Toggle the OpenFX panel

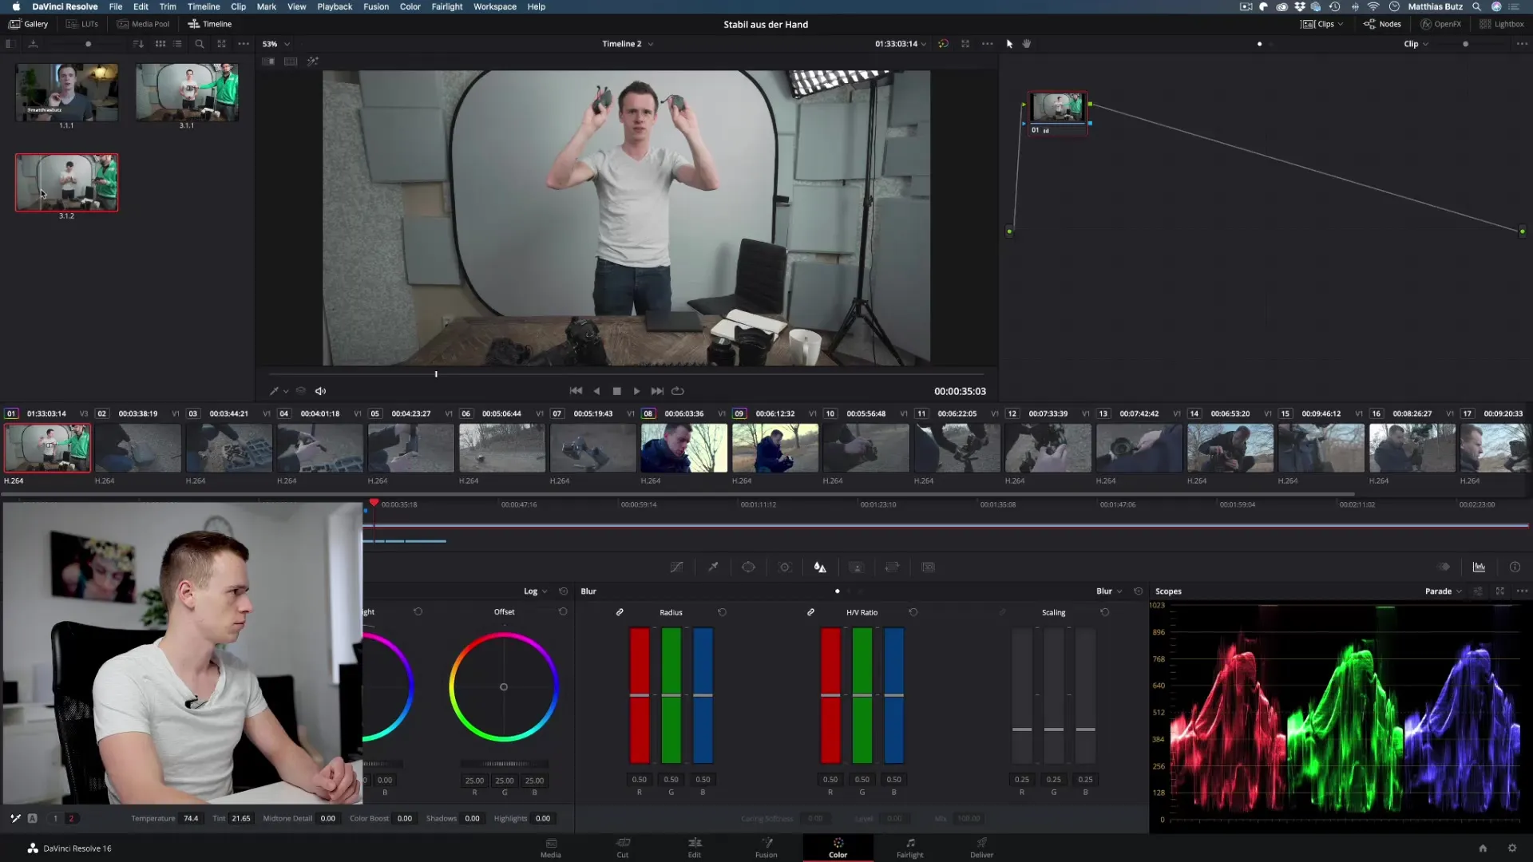[x=1440, y=24]
